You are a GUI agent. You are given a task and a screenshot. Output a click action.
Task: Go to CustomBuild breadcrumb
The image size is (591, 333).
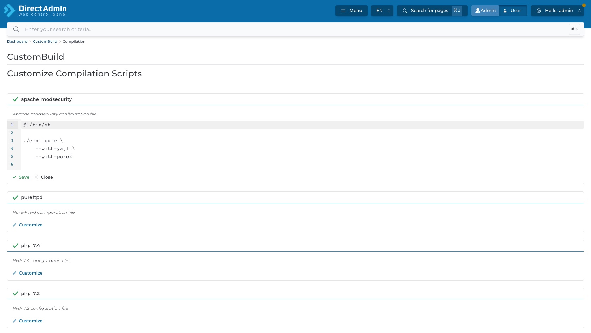[x=45, y=42]
